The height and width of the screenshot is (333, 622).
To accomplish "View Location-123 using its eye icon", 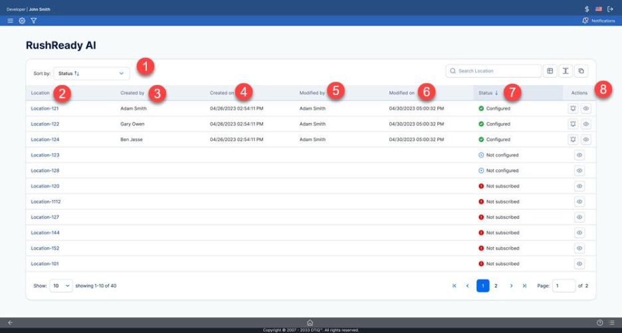I will tap(579, 155).
